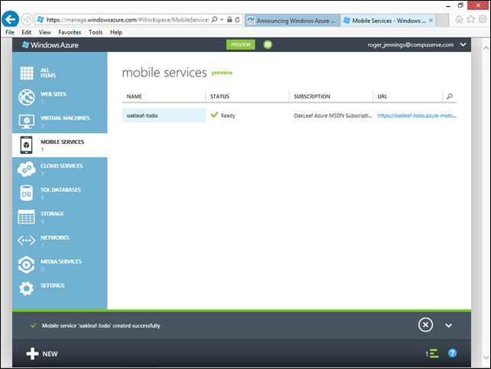Select the Mobile Services phone icon
The image size is (491, 369).
point(26,145)
